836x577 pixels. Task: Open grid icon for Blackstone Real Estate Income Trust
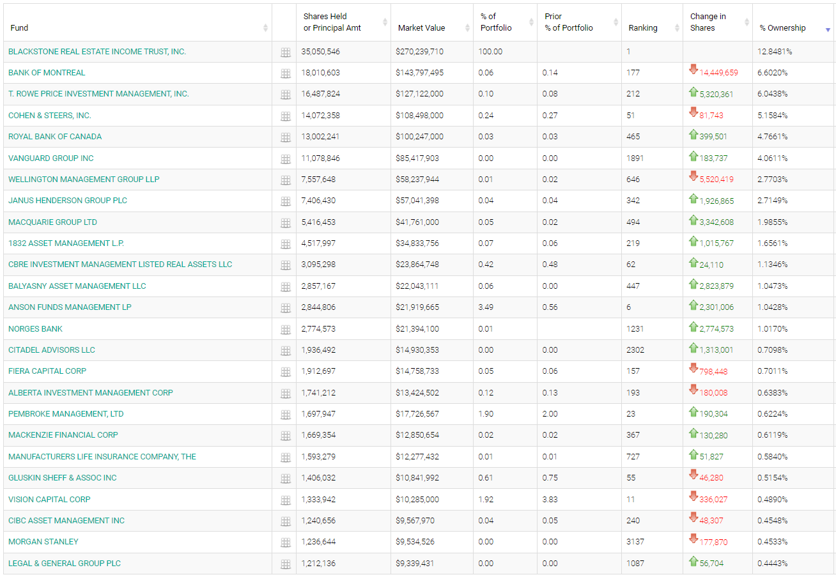point(286,52)
